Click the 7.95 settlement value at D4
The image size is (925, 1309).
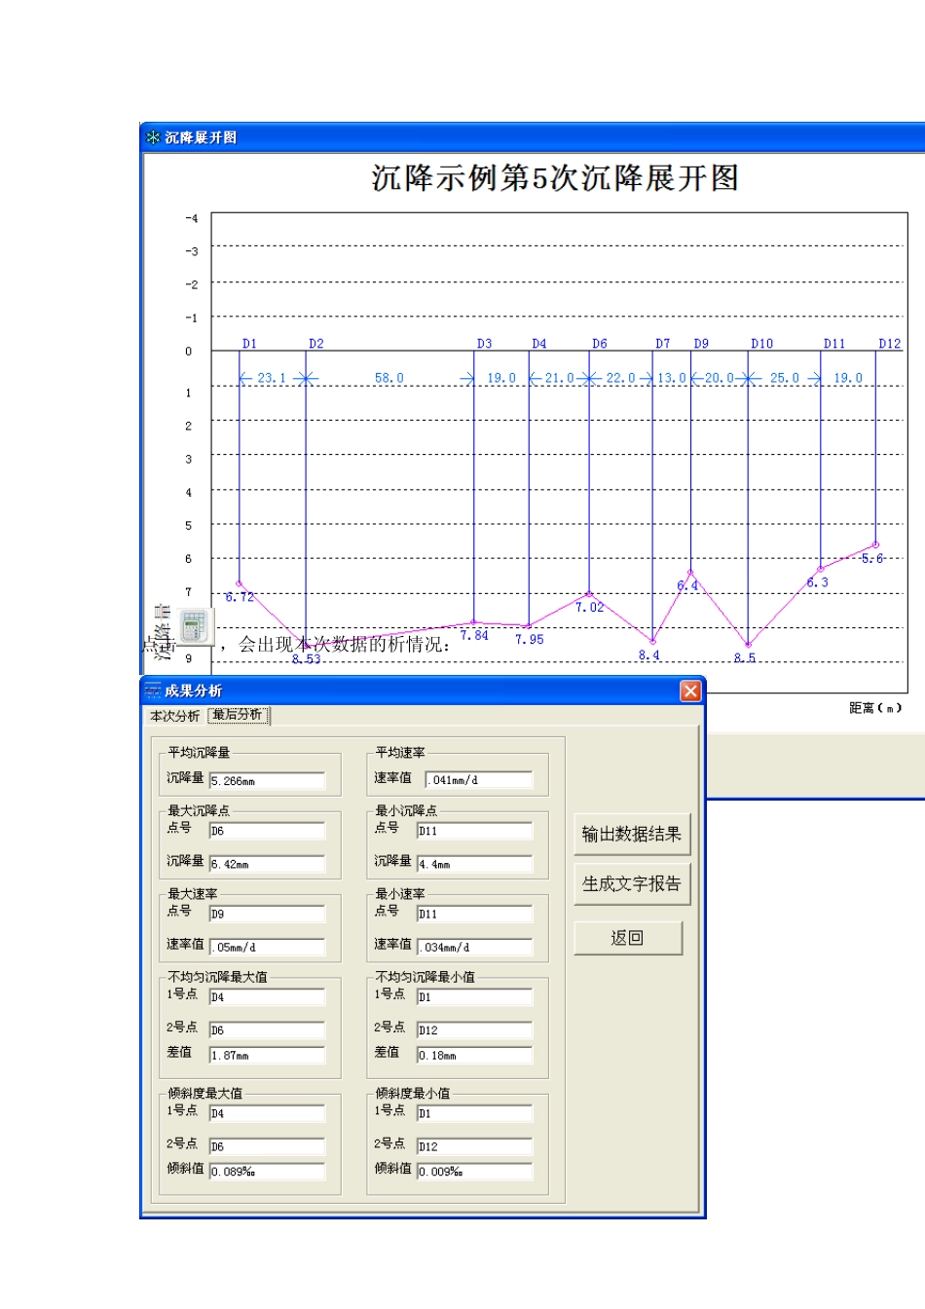[530, 639]
